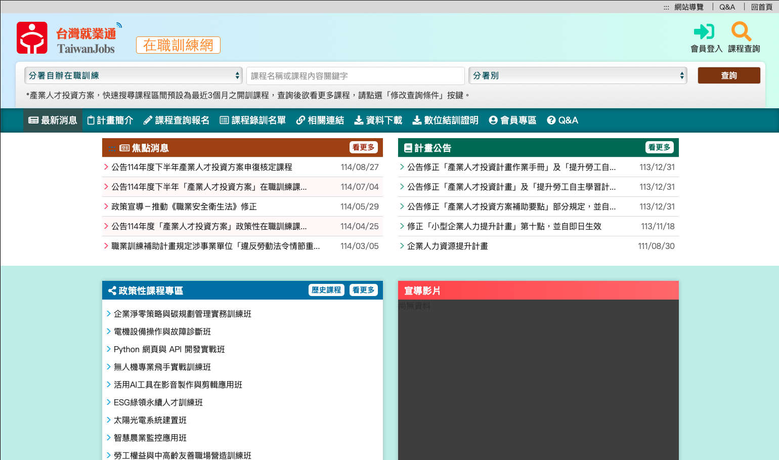Image resolution: width=779 pixels, height=460 pixels.
Task: Open 資料下載 download menu item
Action: [378, 120]
